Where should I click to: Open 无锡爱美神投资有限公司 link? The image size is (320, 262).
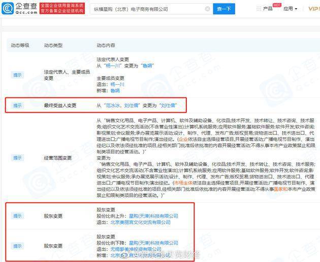(x=136, y=249)
